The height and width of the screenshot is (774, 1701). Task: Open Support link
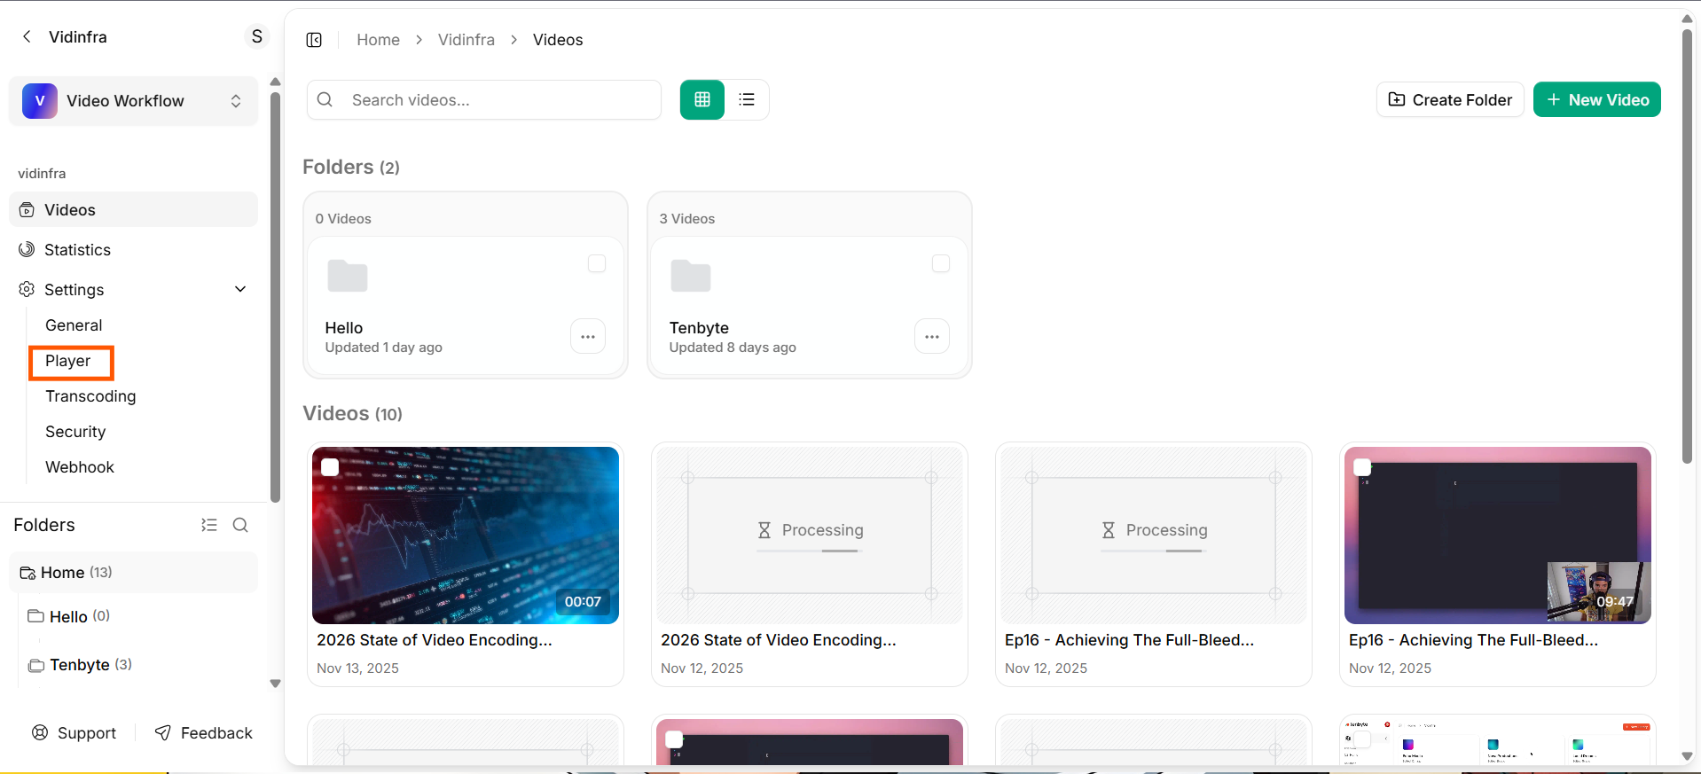tap(74, 732)
